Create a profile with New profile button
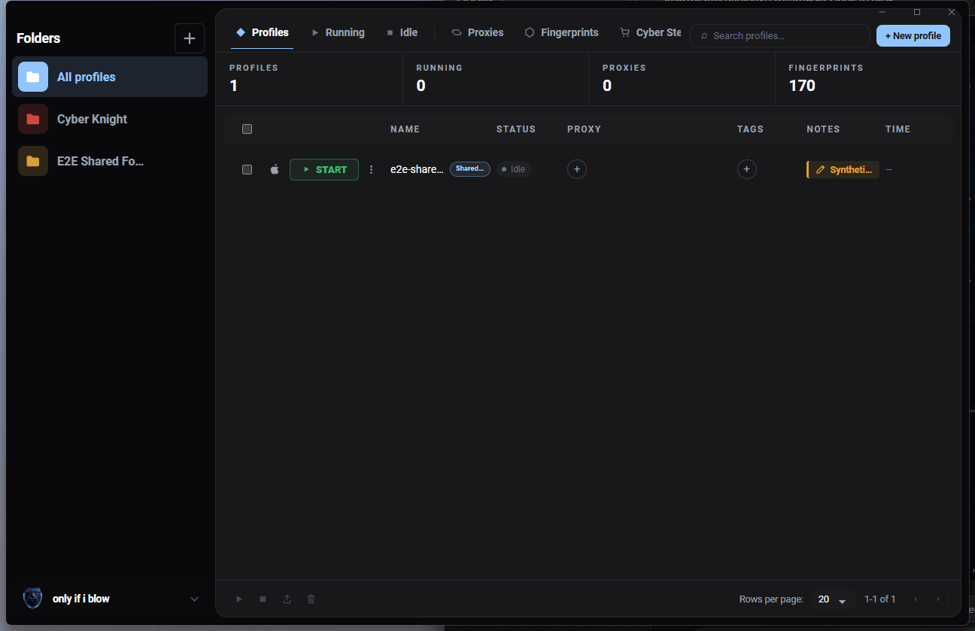The width and height of the screenshot is (975, 631). click(x=913, y=36)
